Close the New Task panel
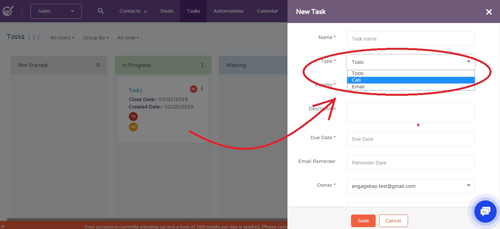The image size is (500, 229). click(489, 12)
